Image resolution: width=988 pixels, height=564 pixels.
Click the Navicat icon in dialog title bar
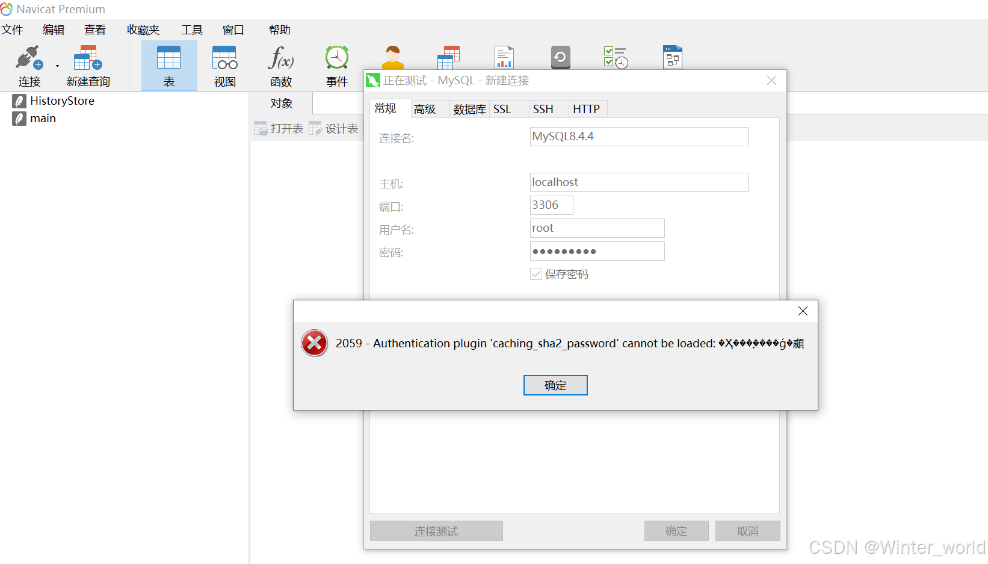coord(373,80)
